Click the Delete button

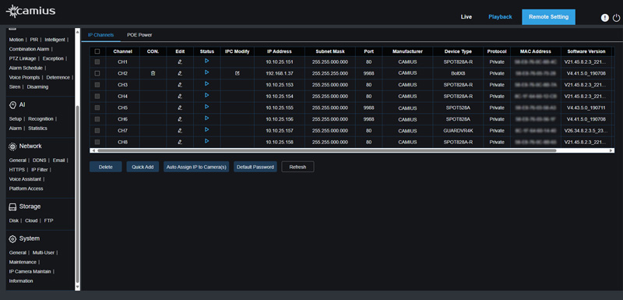click(106, 167)
